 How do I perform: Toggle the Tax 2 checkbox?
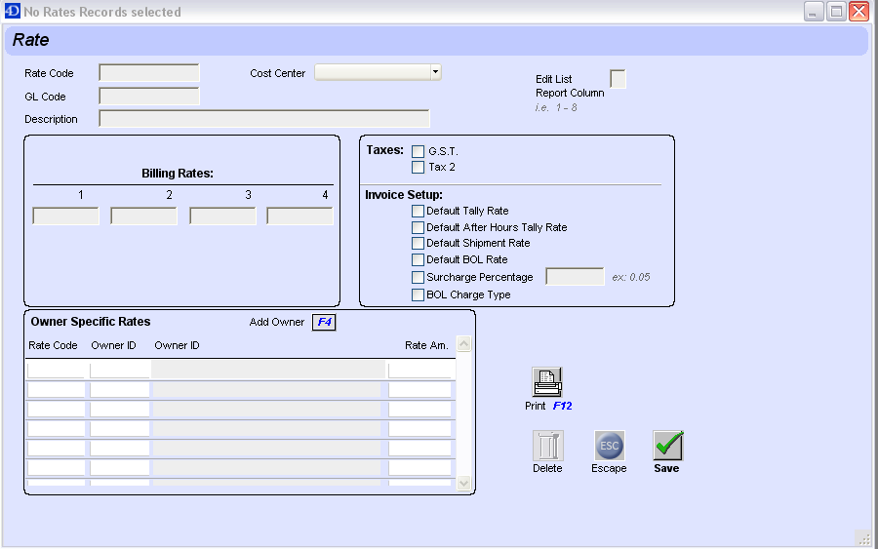(x=419, y=167)
